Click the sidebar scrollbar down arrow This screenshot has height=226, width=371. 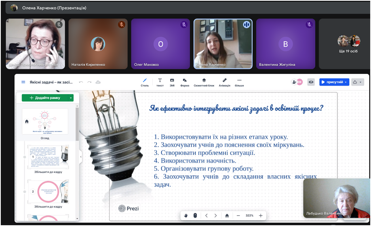click(77, 218)
